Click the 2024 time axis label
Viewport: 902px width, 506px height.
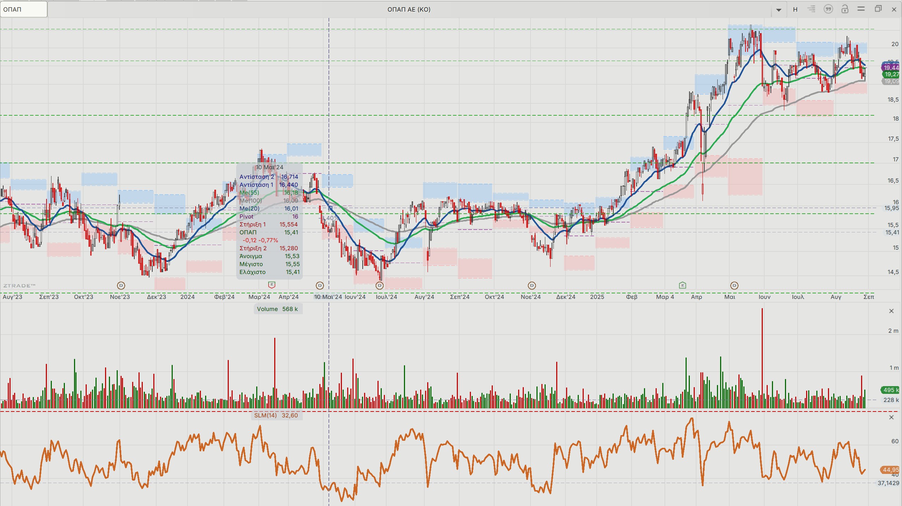(188, 297)
